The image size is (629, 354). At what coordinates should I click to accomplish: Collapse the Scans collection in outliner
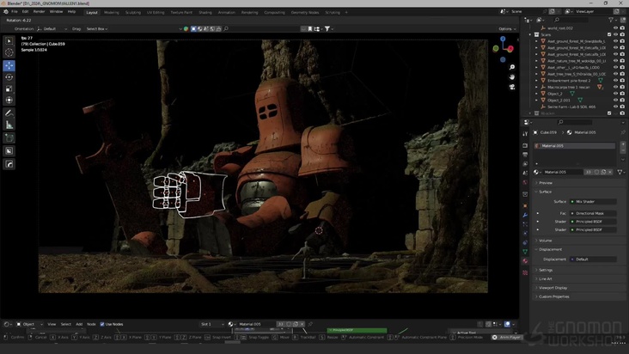pyautogui.click(x=530, y=34)
